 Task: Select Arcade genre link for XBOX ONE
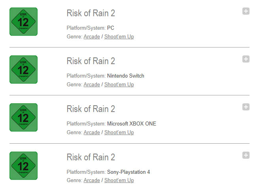(92, 132)
